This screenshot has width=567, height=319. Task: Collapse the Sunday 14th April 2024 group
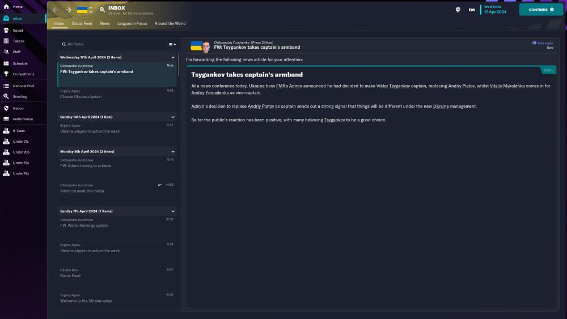coord(173,117)
